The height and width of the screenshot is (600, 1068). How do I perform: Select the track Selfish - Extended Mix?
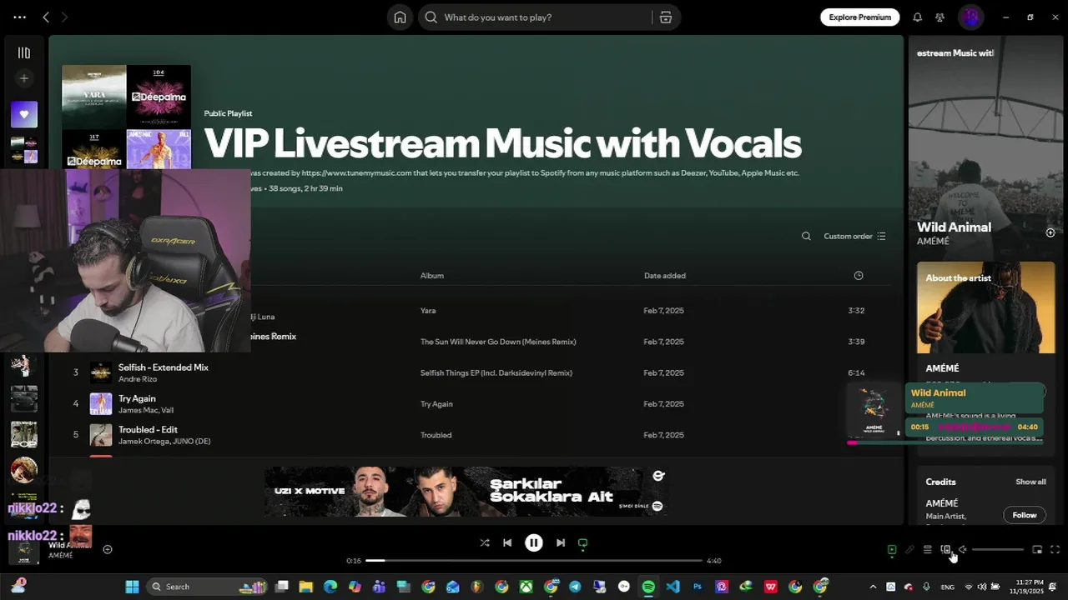164,367
